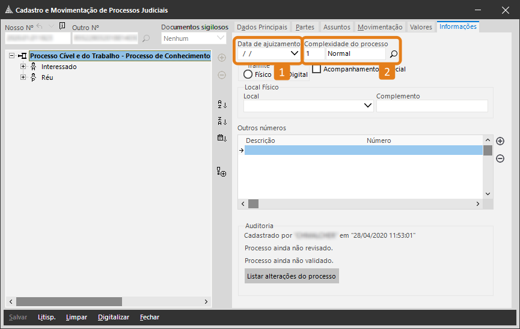The width and height of the screenshot is (520, 329).
Task: Expand the Interessado tree node
Action: pyautogui.click(x=23, y=67)
